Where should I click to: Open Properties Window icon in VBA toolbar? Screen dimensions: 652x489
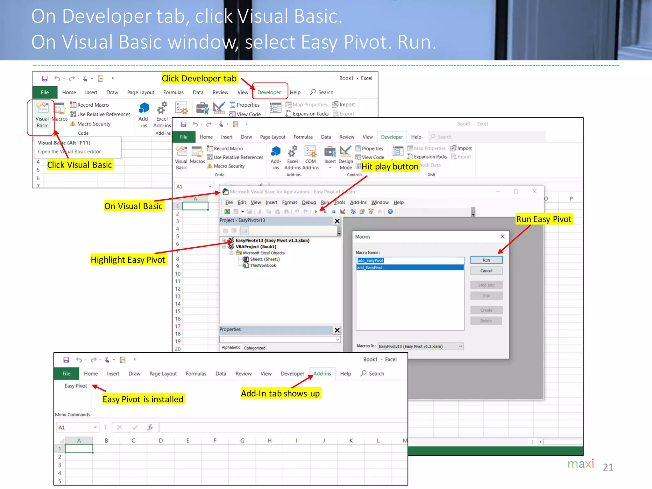(x=362, y=212)
